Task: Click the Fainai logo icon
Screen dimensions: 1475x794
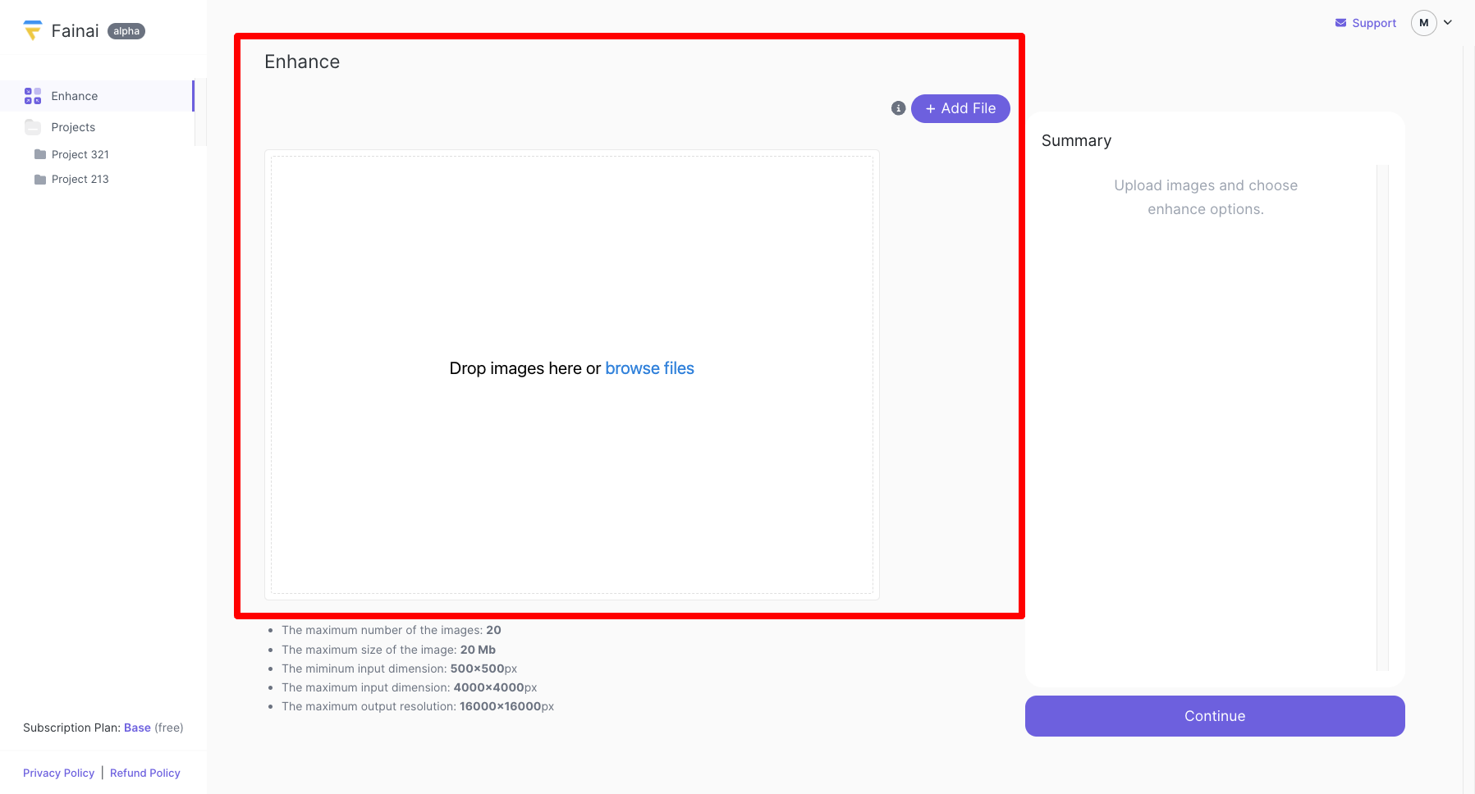Action: pos(33,30)
